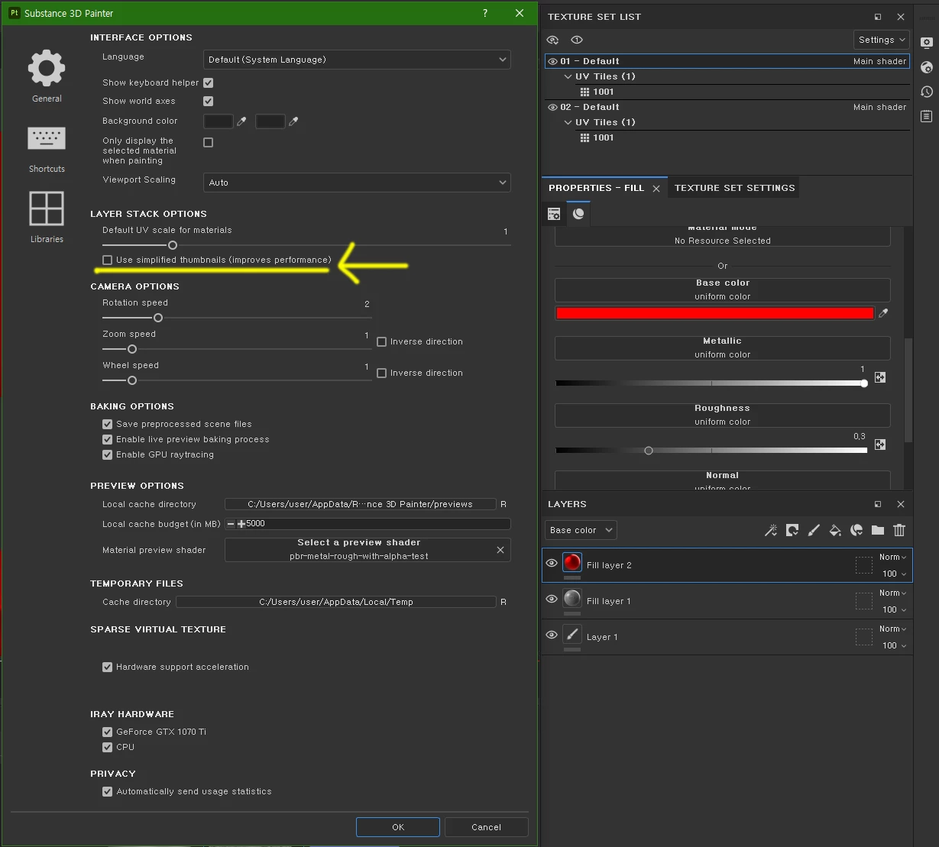Collapse UV Tiles under 01 - Default
The width and height of the screenshot is (939, 847).
[x=568, y=76]
